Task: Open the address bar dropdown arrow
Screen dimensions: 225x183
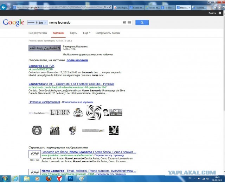Action: click(107, 7)
